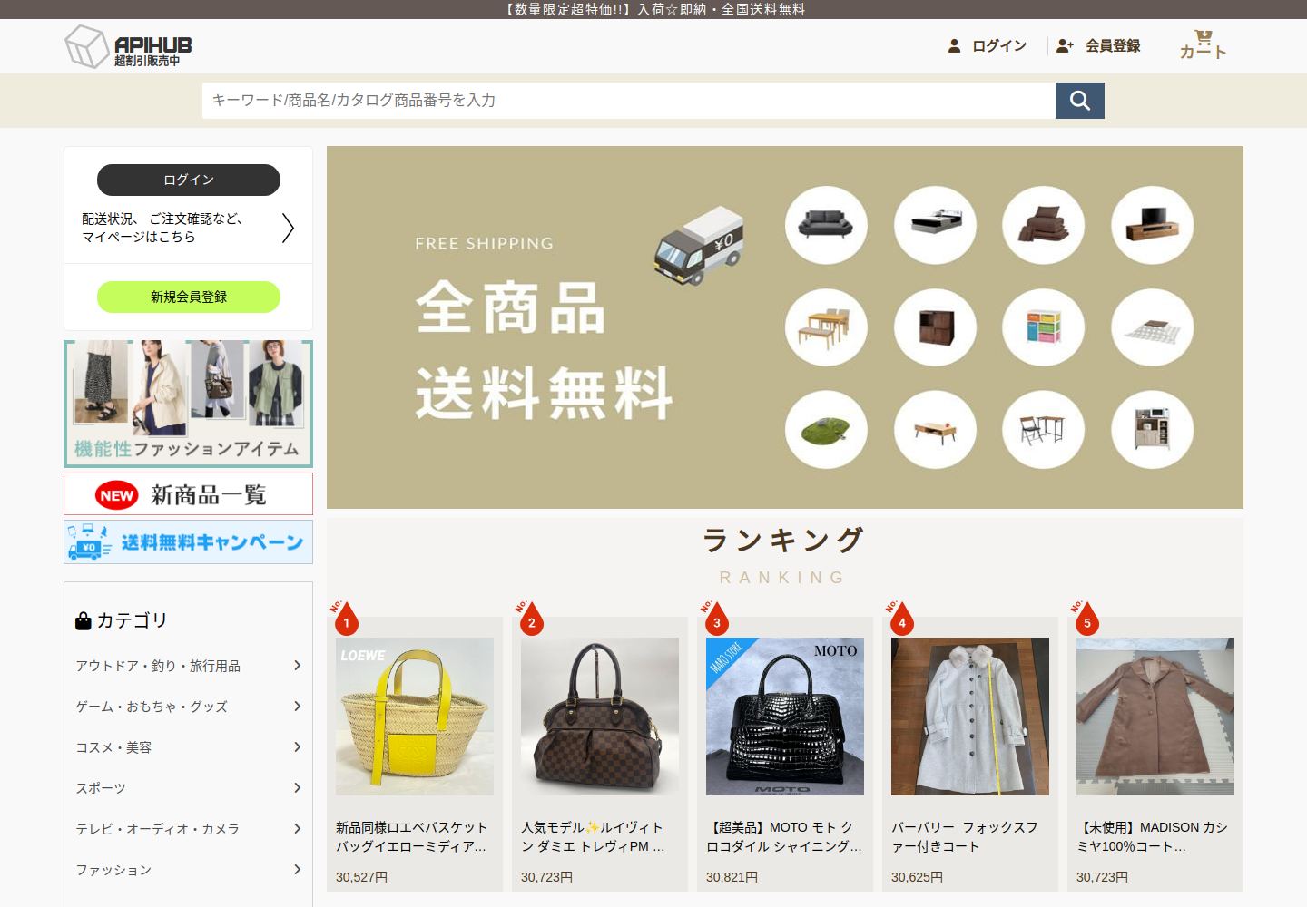This screenshot has width=1307, height=907.
Task: Click 会員登録 link in header
Action: coord(1113,45)
